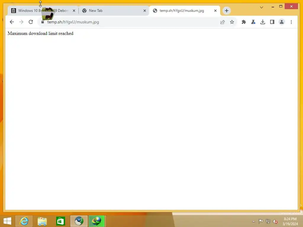Close the Chrome window
Image resolution: width=303 pixels, height=227 pixels.
291,7
